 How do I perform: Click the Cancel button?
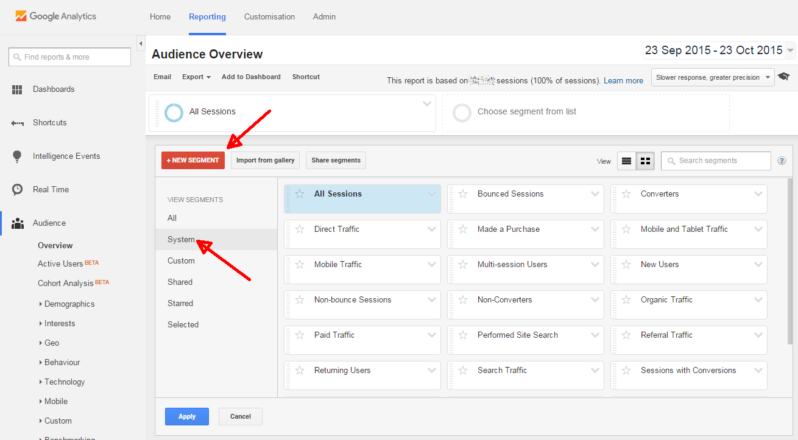pyautogui.click(x=241, y=417)
